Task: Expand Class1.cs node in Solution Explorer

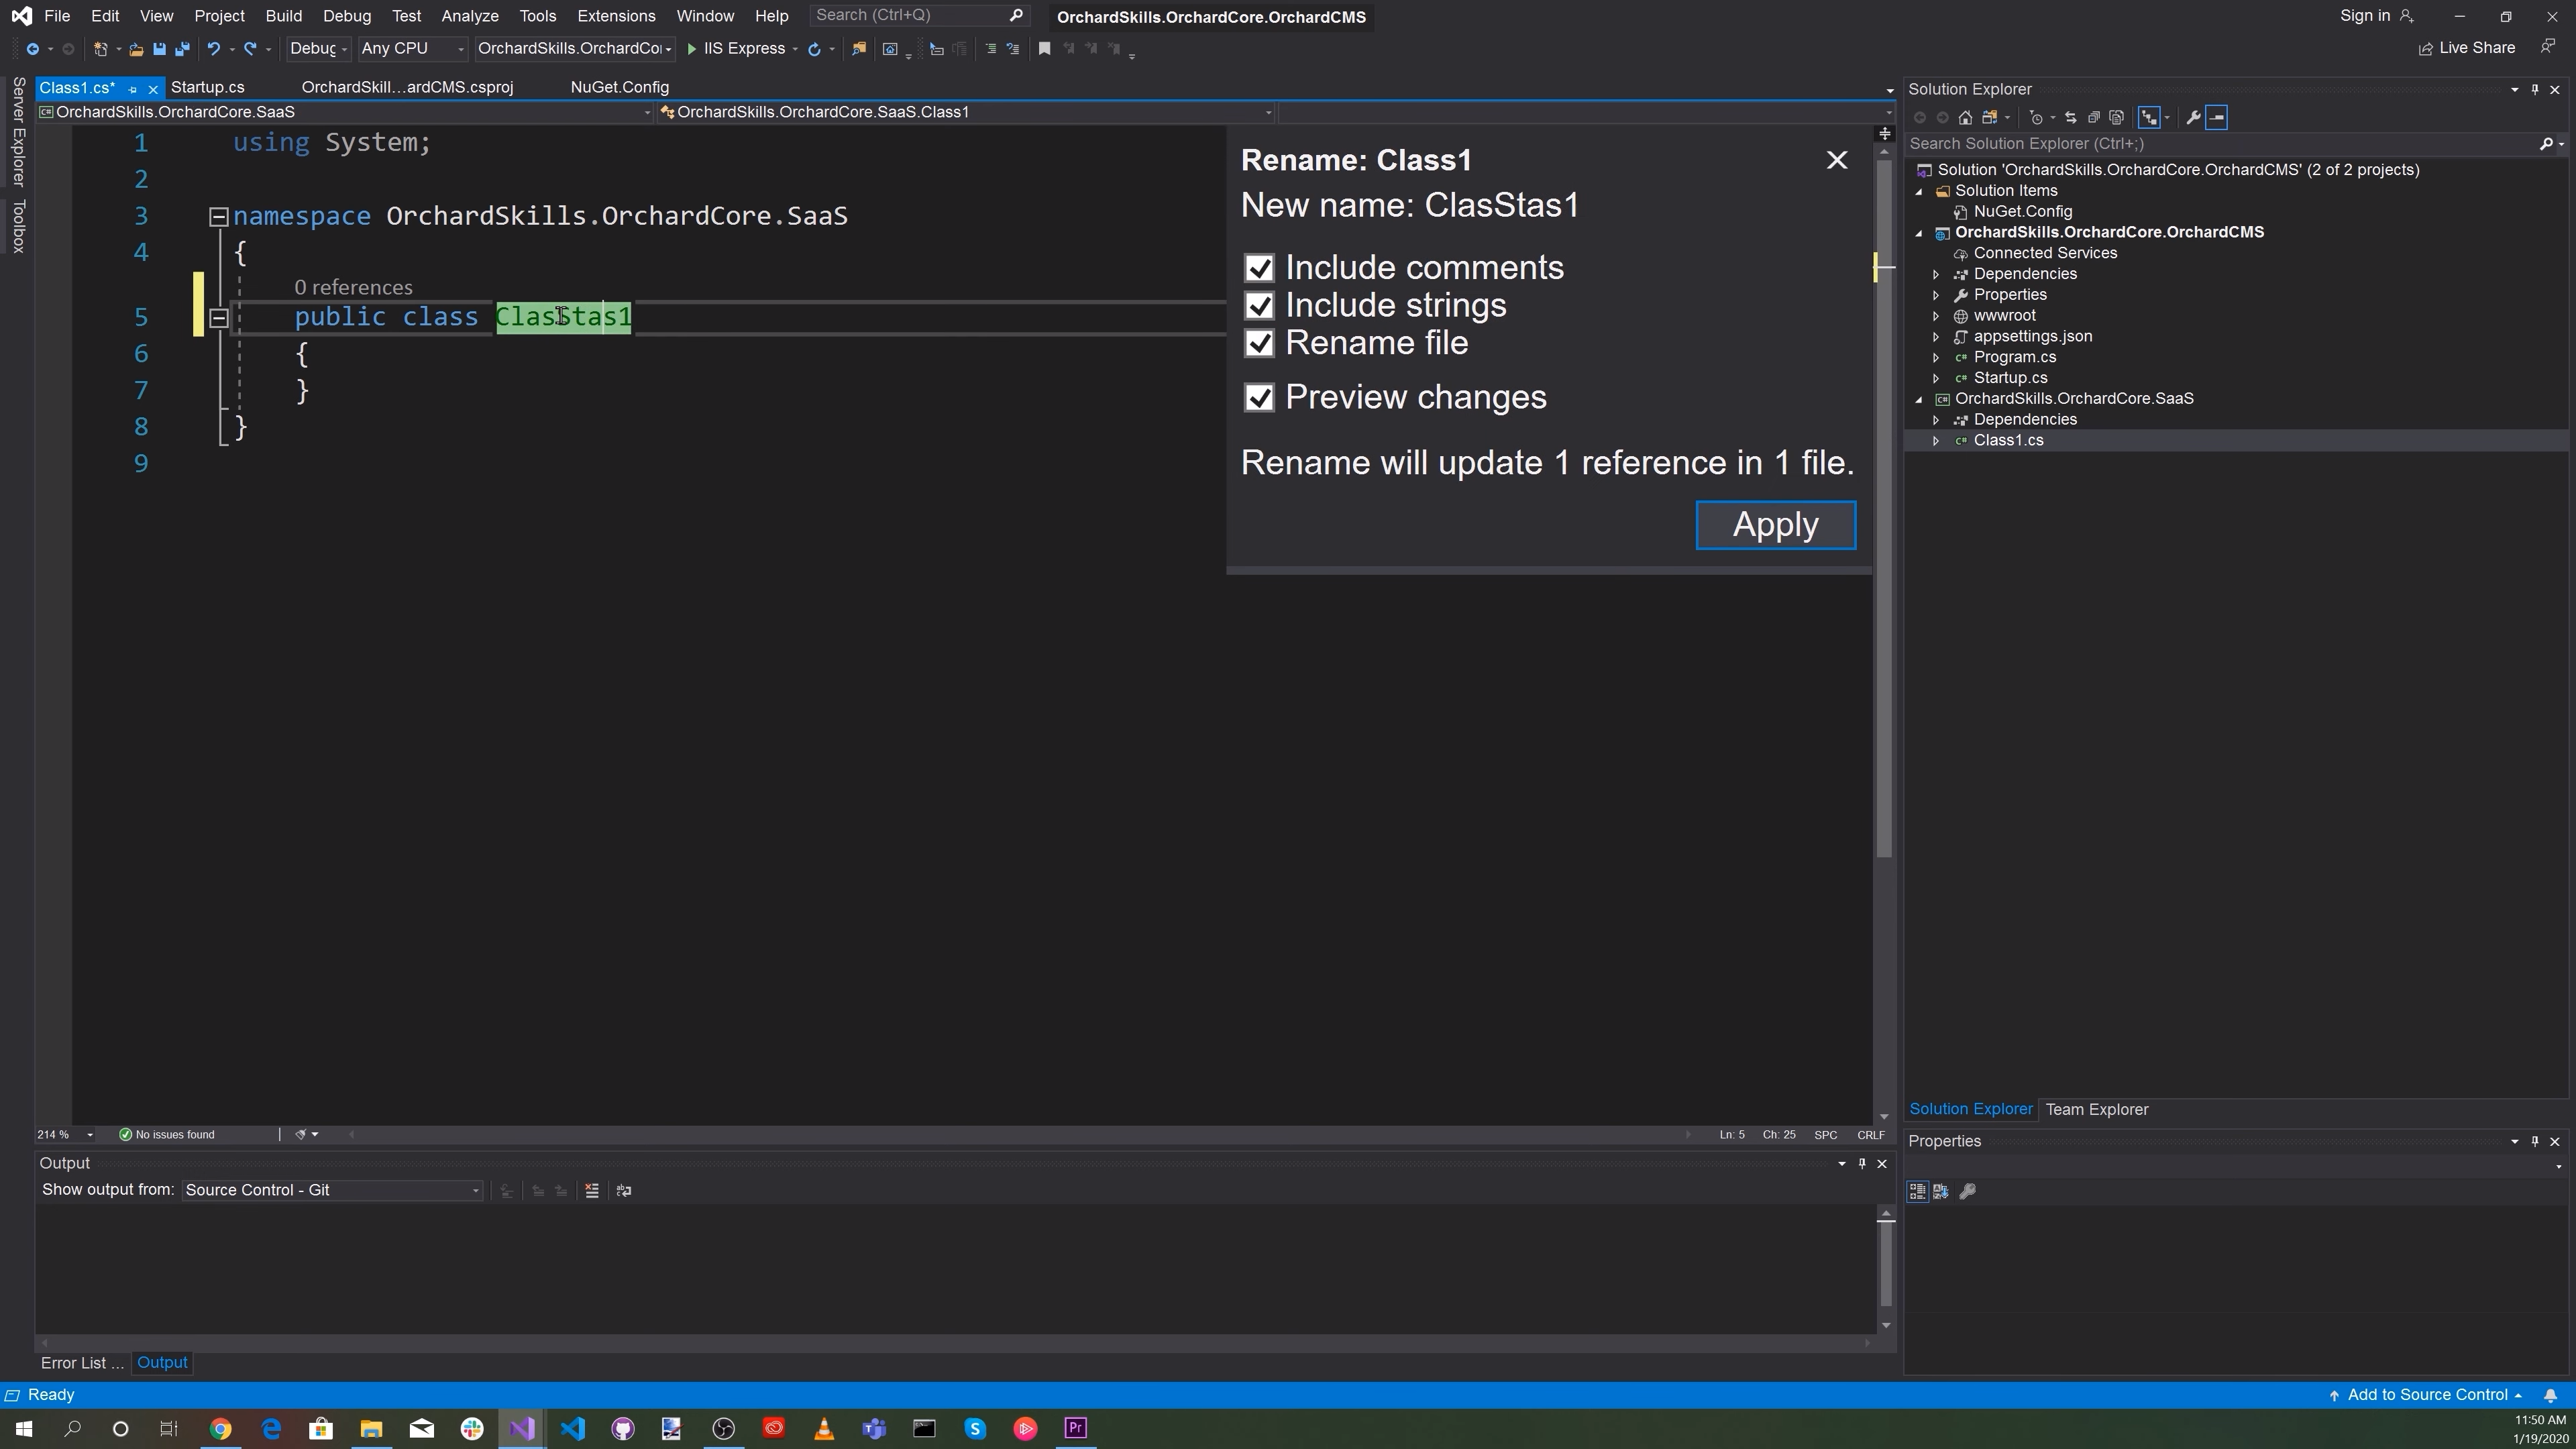Action: click(x=1936, y=441)
